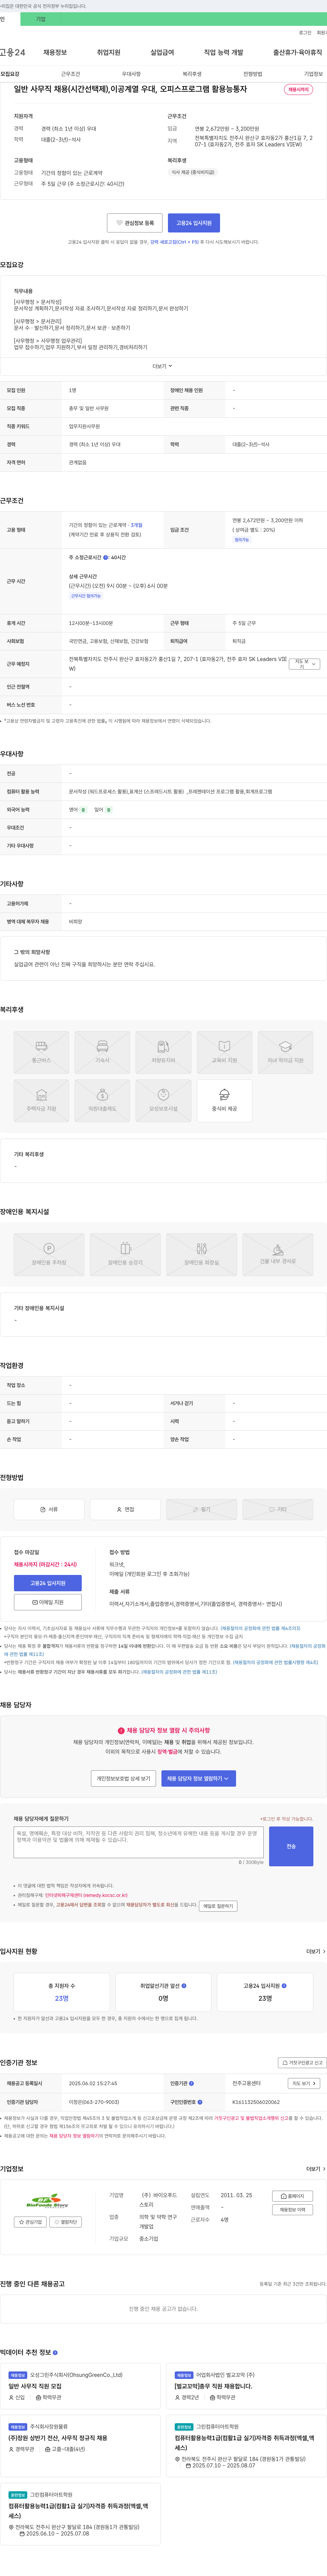The width and height of the screenshot is (327, 2576).
Task: Open the 실업급여 main menu
Action: (x=162, y=52)
